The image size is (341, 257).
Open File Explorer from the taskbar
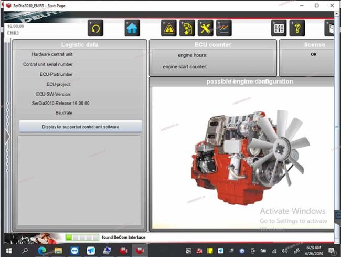[58, 251]
